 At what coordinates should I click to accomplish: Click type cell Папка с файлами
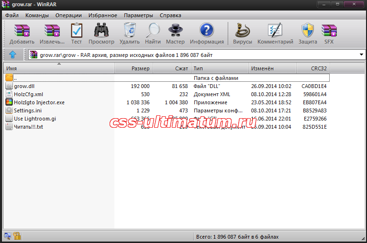[216, 78]
